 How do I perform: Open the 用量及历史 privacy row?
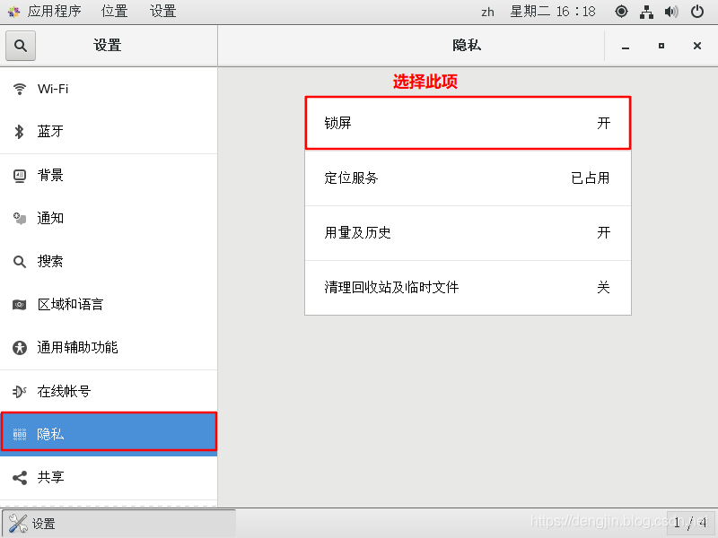pyautogui.click(x=468, y=233)
